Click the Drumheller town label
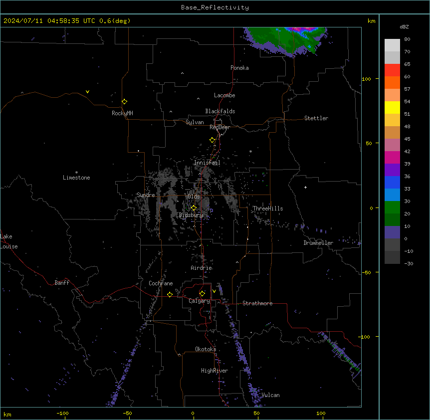Screen dimensions: 430x420 318,243
